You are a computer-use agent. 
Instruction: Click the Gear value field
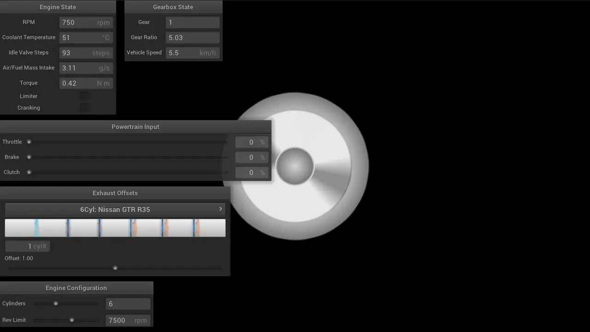pyautogui.click(x=192, y=22)
